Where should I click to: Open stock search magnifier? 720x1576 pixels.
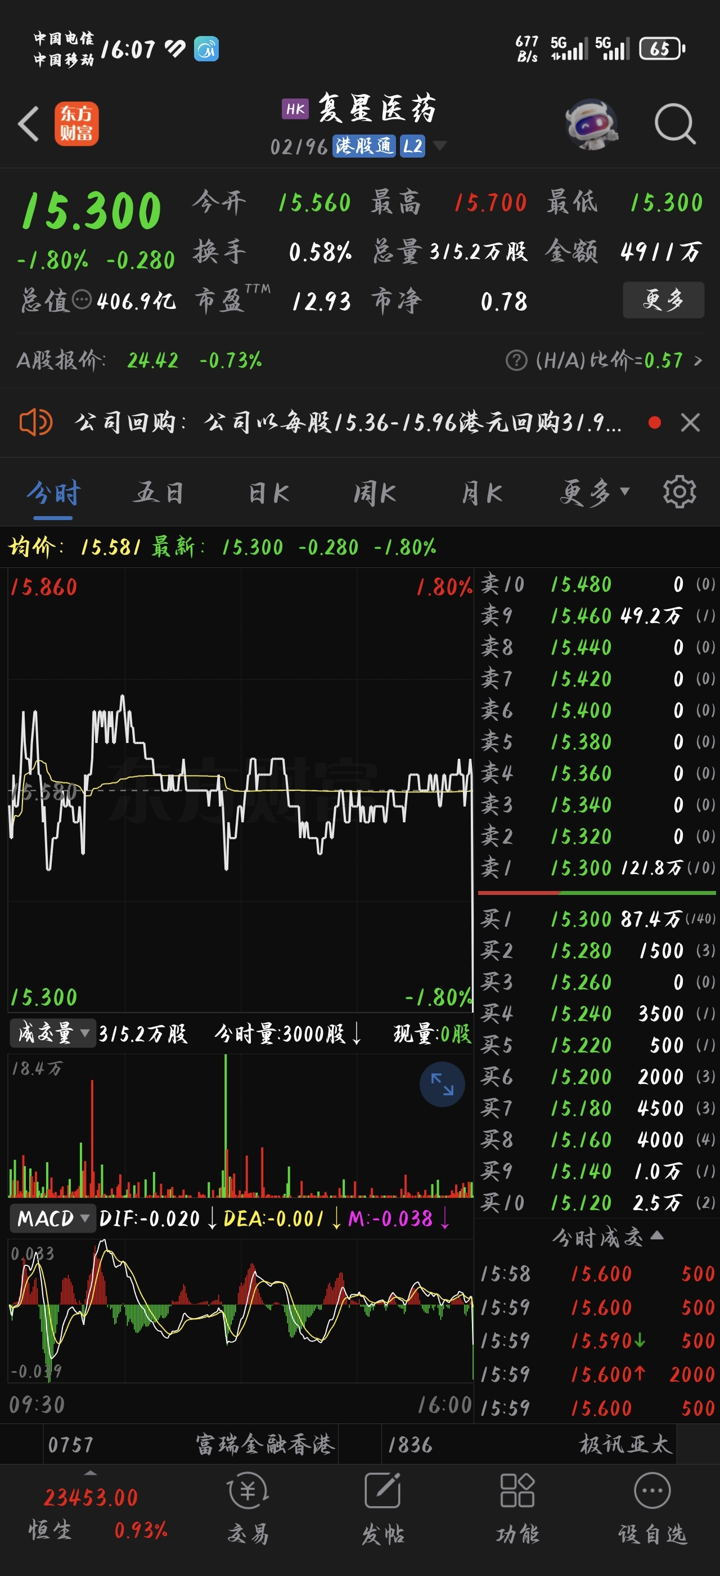[675, 124]
